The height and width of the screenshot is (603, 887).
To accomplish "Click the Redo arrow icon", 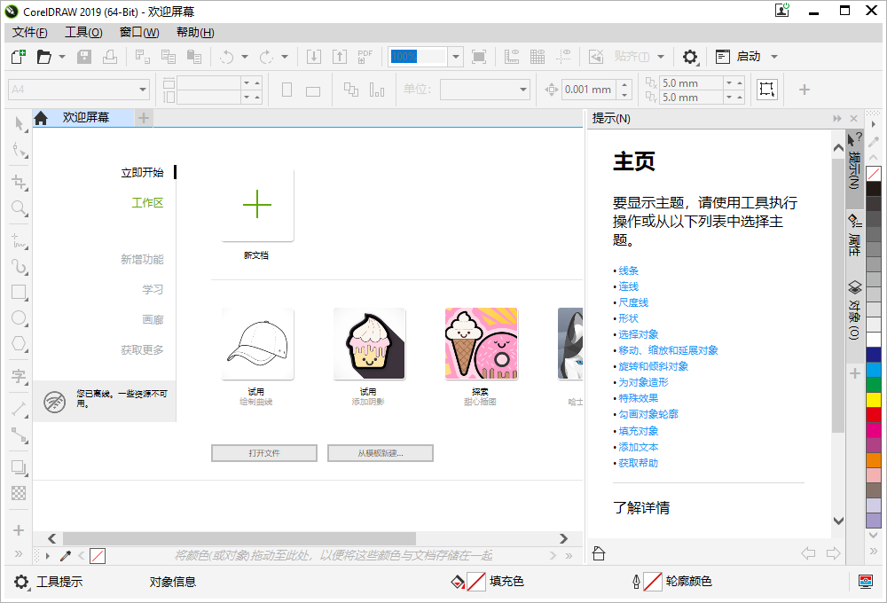I will 266,57.
